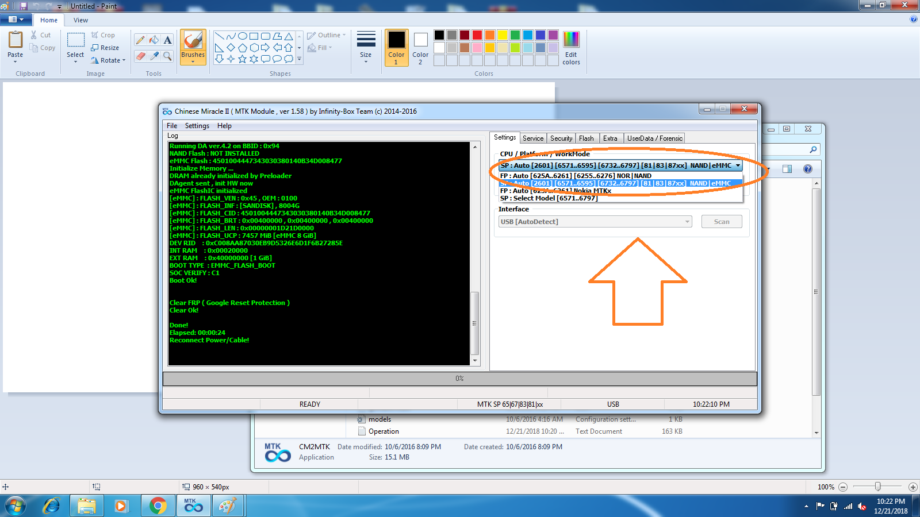Click the Crop tool
This screenshot has height=517, width=920.
103,35
